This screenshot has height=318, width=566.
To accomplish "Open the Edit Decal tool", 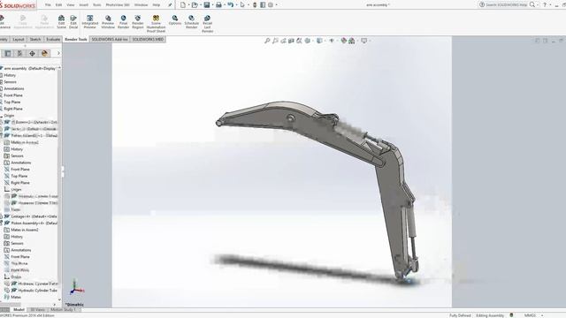I will [73, 22].
